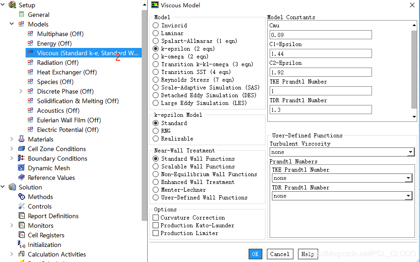420x262 pixels.
Task: Open Help for Viscous Model
Action: 308,254
